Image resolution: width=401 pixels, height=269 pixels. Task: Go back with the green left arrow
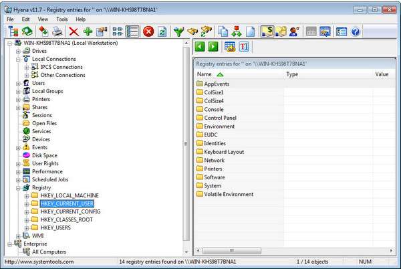[x=200, y=47]
